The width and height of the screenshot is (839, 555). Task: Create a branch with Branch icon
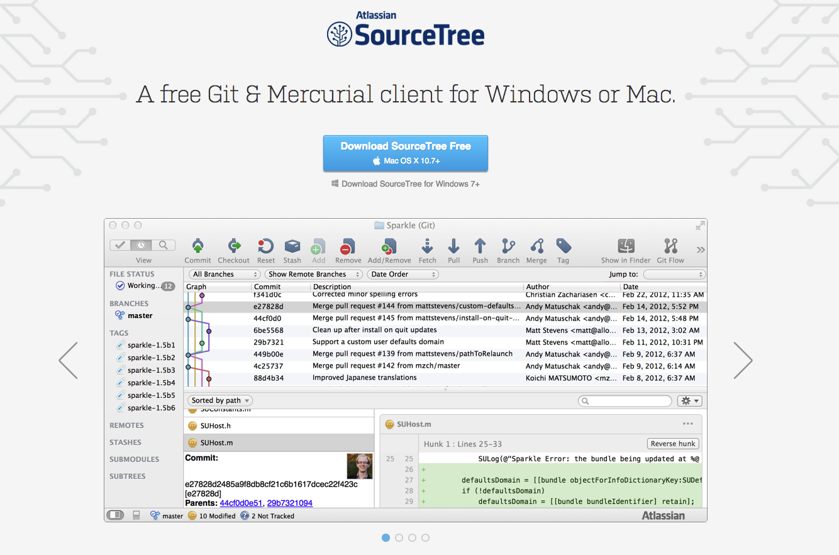pyautogui.click(x=508, y=246)
